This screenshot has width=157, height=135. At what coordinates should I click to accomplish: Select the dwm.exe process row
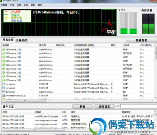point(78,92)
